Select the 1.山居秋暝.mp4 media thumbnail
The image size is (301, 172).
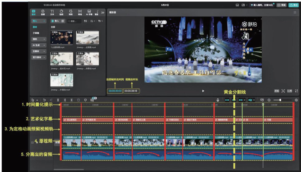(x=62, y=38)
